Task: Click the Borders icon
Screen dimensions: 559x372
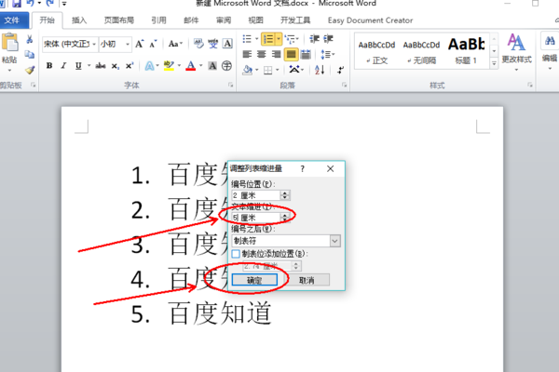Action: click(x=267, y=70)
